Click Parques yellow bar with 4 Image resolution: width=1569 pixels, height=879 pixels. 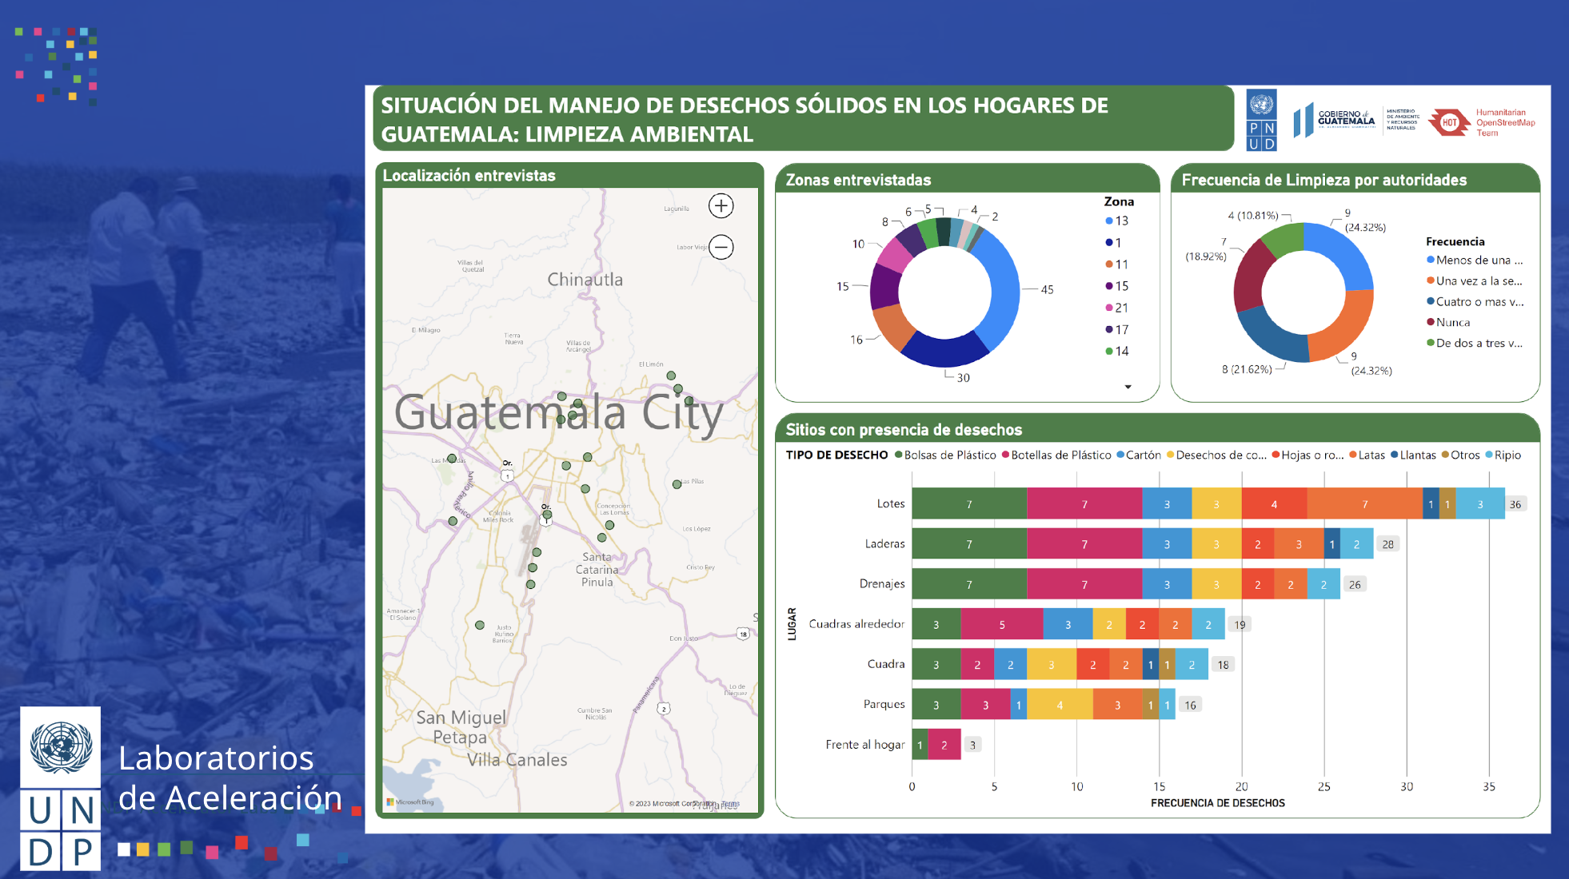pyautogui.click(x=1060, y=704)
